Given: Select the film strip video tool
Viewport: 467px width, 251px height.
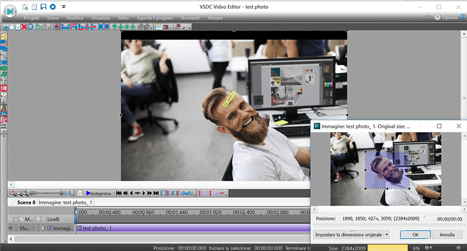Looking at the screenshot, I should pyautogui.click(x=4, y=126).
